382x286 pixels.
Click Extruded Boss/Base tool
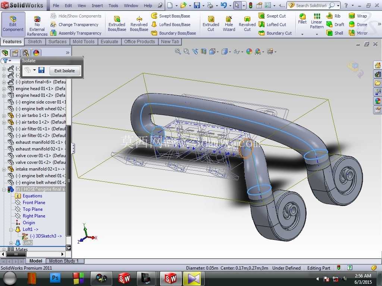[x=117, y=24]
